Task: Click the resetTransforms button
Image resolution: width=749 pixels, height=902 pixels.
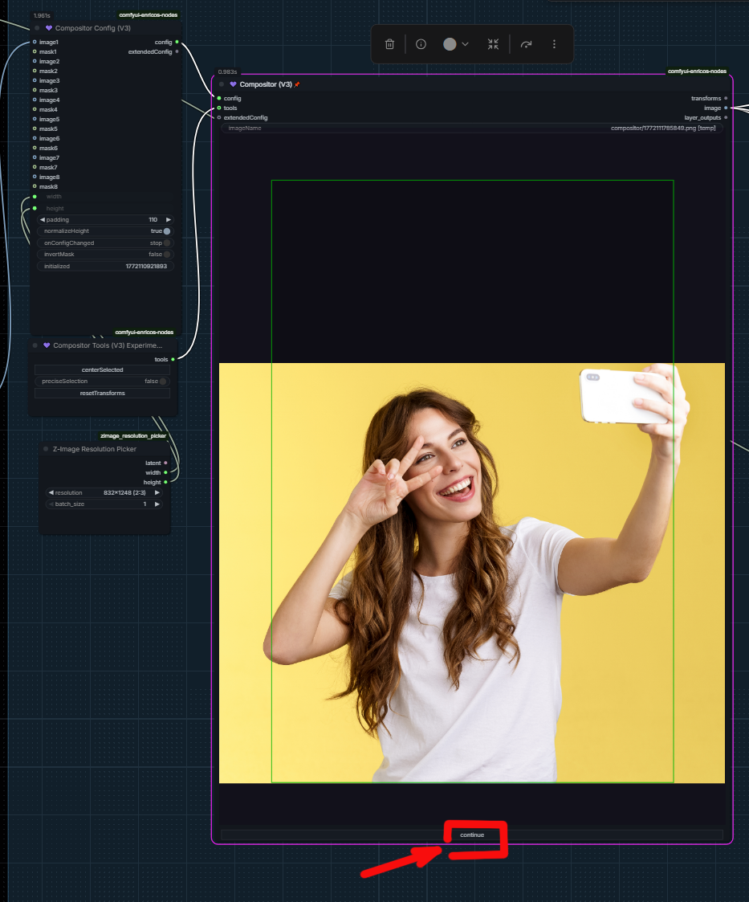Action: (x=103, y=394)
